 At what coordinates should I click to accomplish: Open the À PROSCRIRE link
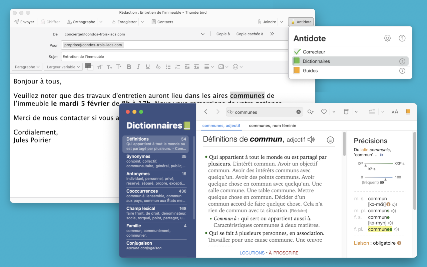pyautogui.click(x=284, y=253)
